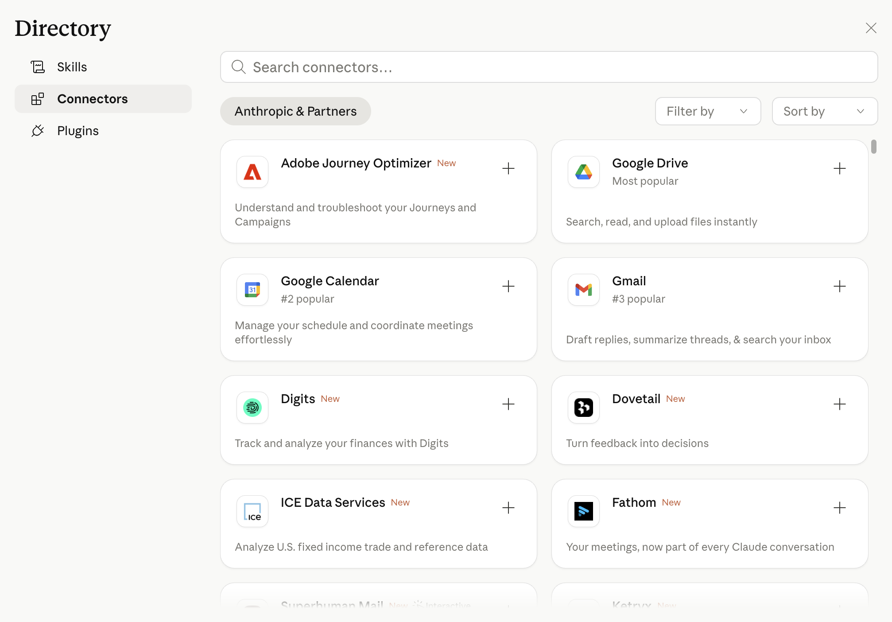Click the connectors list vertical scrollbar
892x622 pixels.
(x=873, y=147)
